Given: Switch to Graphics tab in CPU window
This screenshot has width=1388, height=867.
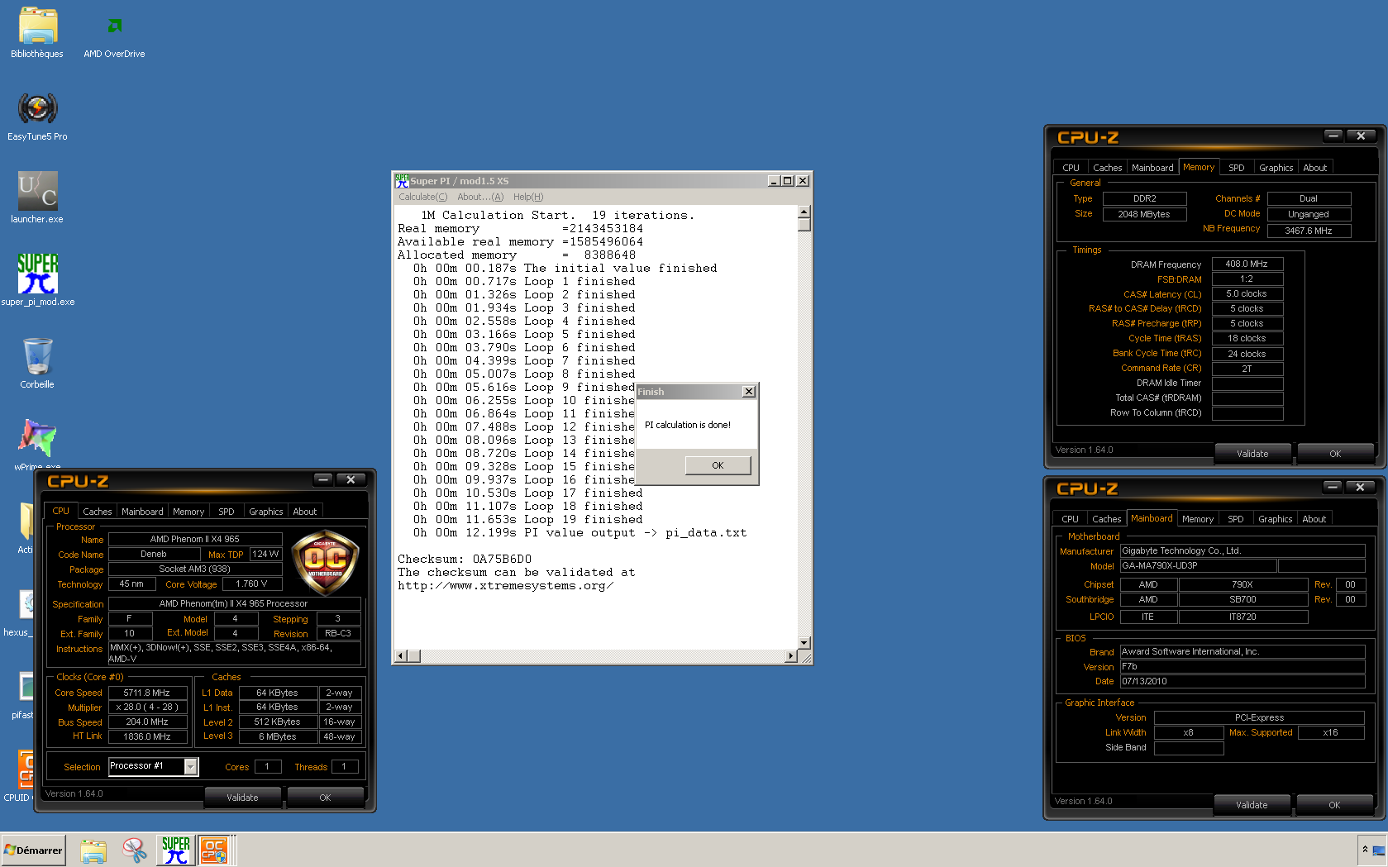Looking at the screenshot, I should pos(266,512).
